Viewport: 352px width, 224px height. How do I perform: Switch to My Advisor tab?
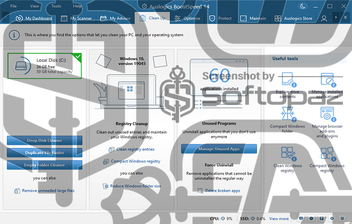(115, 18)
